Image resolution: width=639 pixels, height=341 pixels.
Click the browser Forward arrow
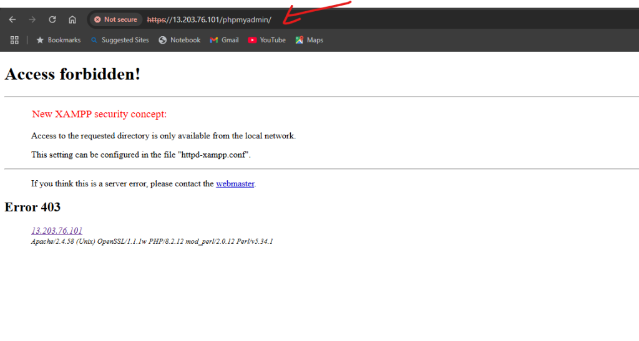(x=32, y=19)
